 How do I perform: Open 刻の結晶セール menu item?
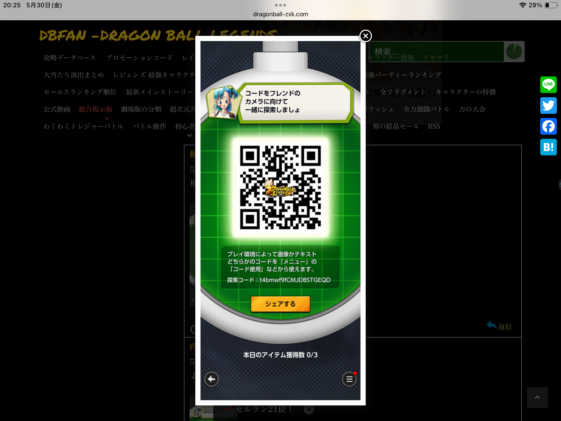point(396,126)
